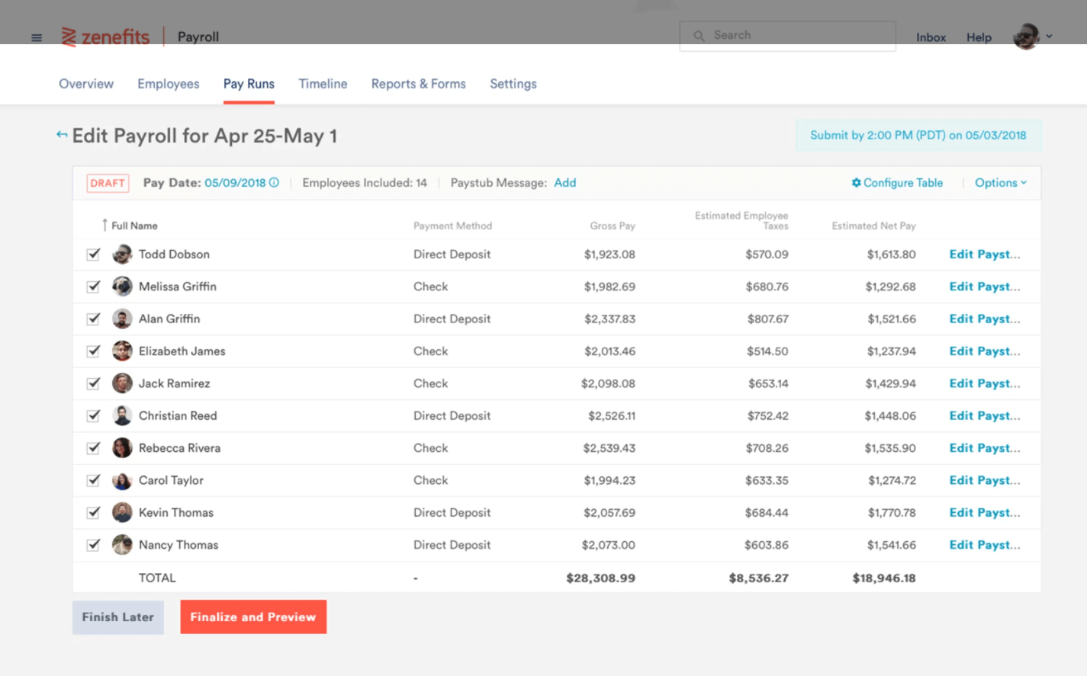This screenshot has width=1087, height=676.
Task: Click the magnifier icon in search bar
Action: pyautogui.click(x=699, y=36)
